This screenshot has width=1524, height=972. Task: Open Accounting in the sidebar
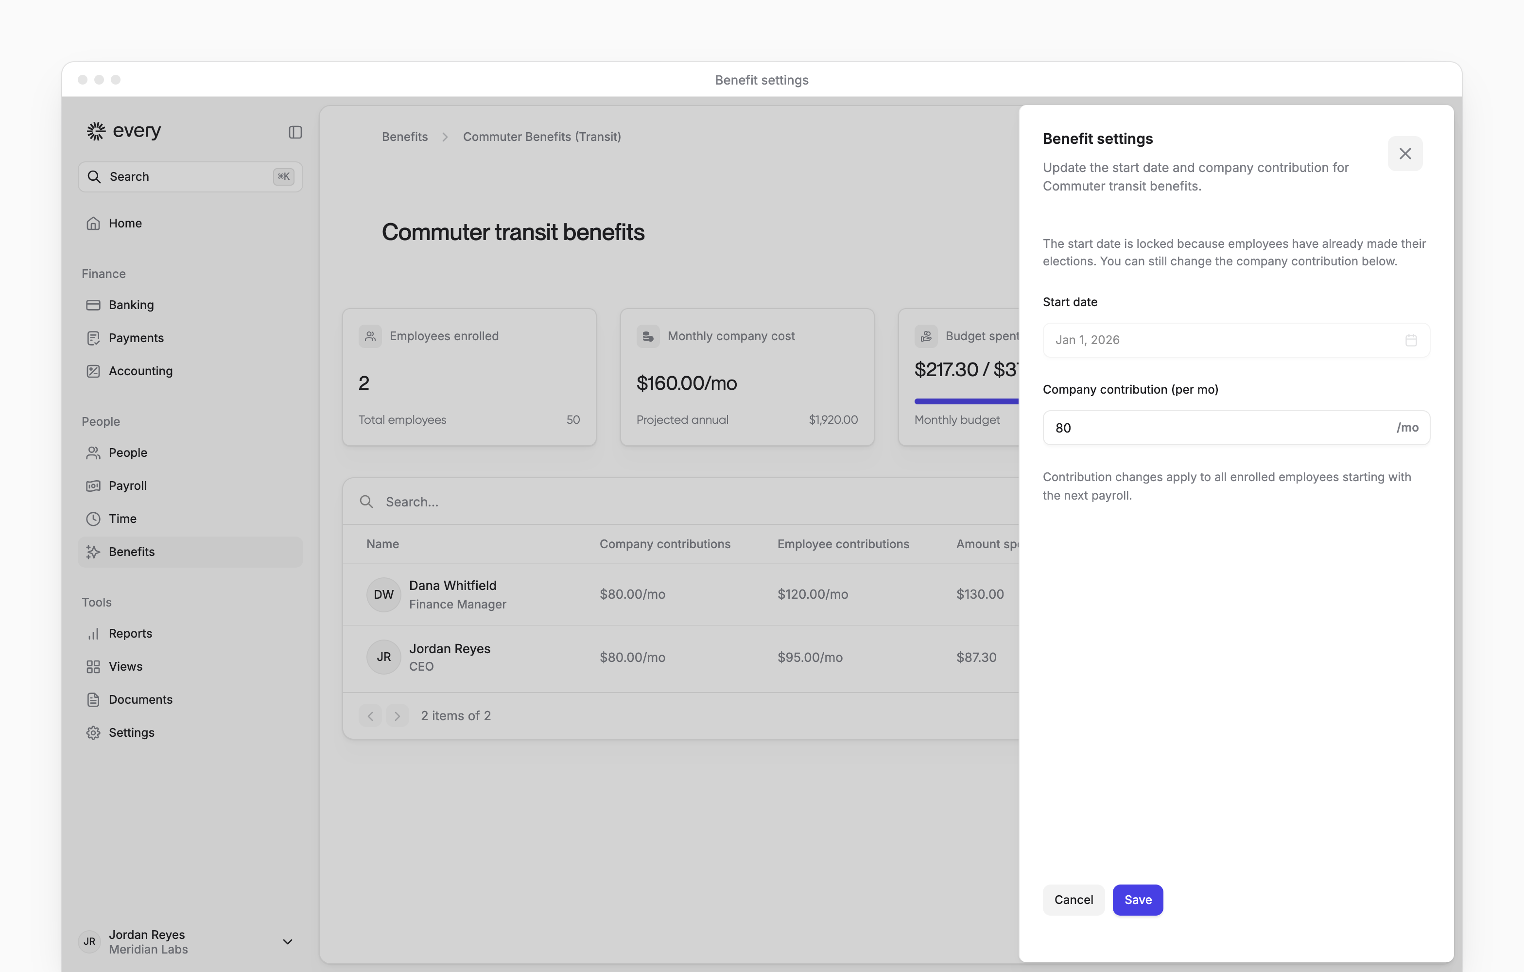click(x=190, y=371)
